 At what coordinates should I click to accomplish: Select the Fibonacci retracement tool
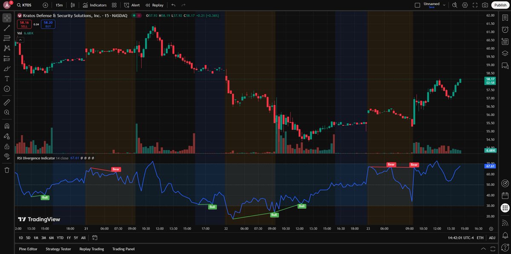[x=7, y=38]
